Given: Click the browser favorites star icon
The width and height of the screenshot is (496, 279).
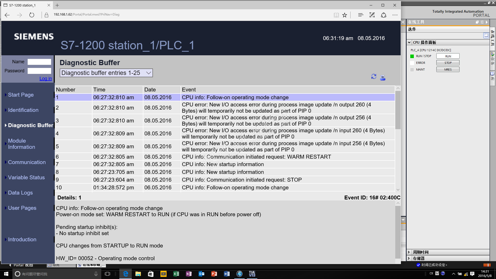Looking at the screenshot, I should pyautogui.click(x=345, y=15).
